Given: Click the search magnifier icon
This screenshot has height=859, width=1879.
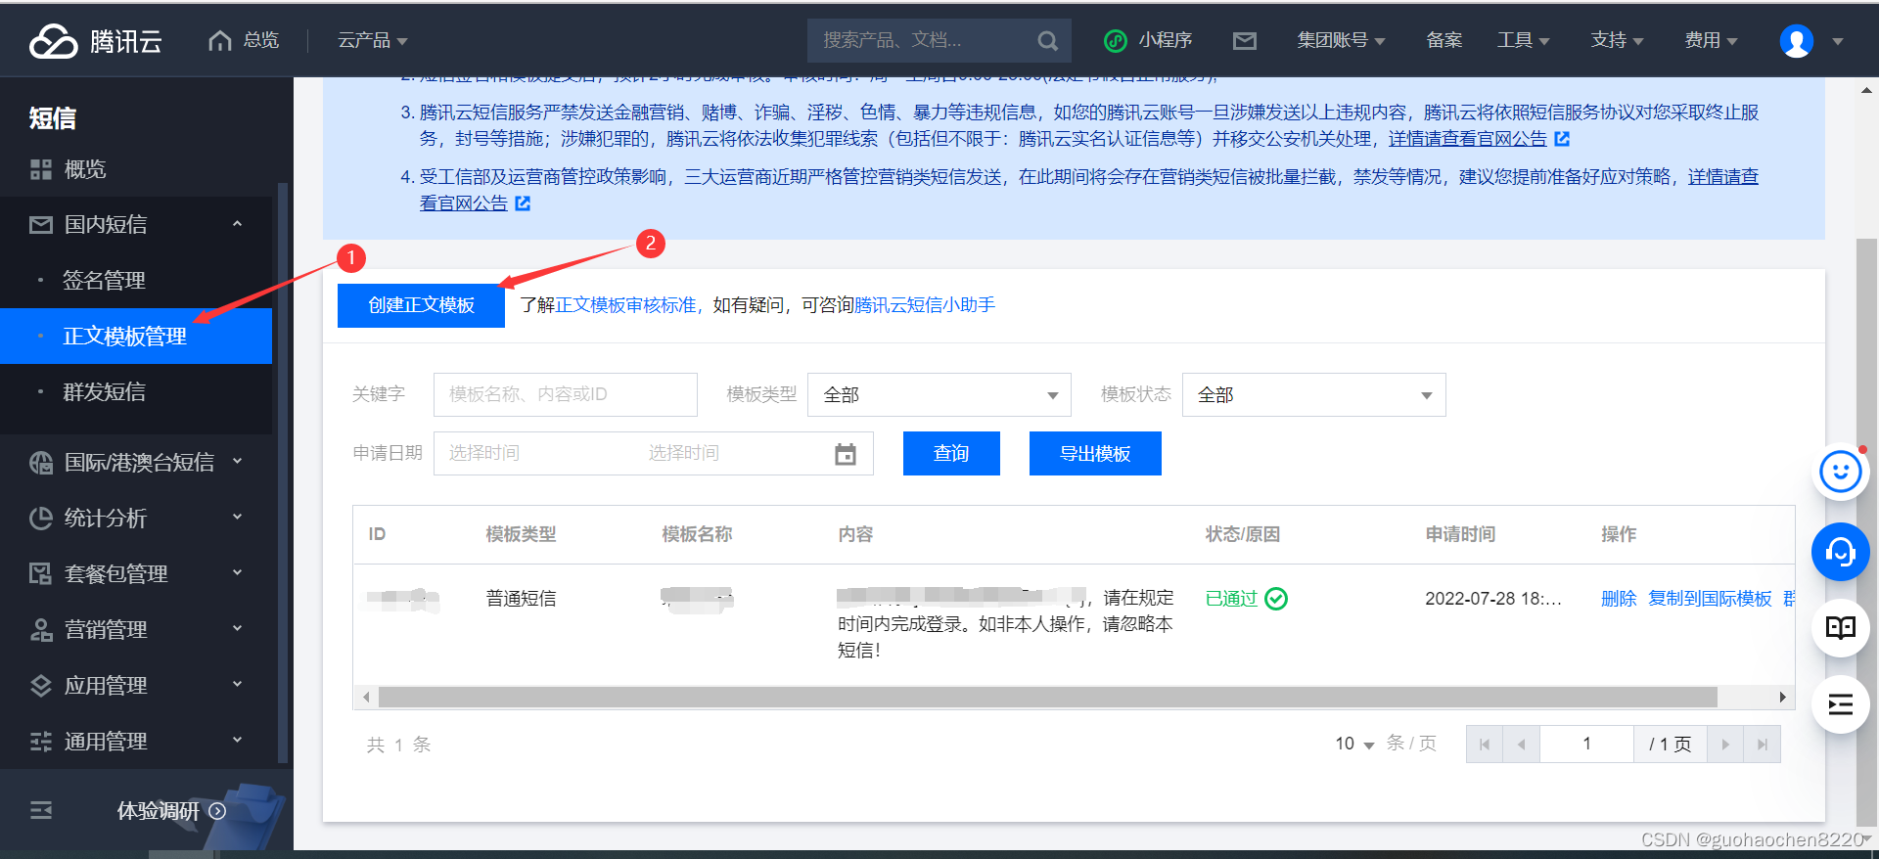Looking at the screenshot, I should pyautogui.click(x=1047, y=41).
